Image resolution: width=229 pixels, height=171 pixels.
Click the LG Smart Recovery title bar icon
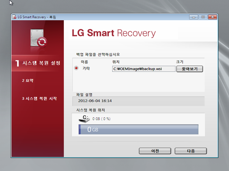[x=14, y=17]
